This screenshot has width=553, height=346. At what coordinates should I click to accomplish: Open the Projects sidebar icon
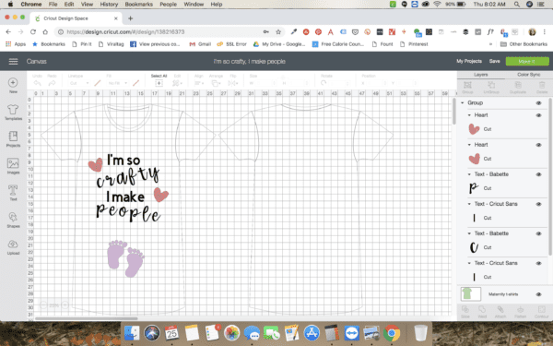click(13, 139)
